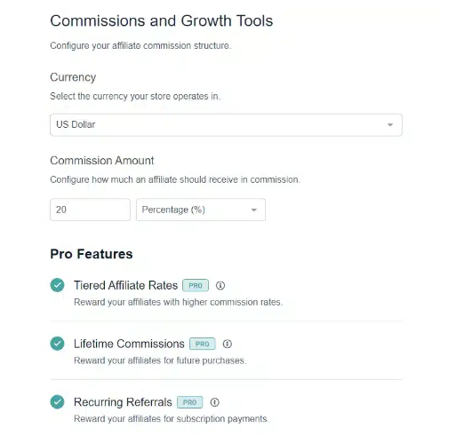Click the PRO badge beside Recurring Referrals
The width and height of the screenshot is (456, 444).
(x=190, y=402)
